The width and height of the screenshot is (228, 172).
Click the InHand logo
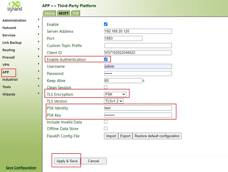pos(15,7)
